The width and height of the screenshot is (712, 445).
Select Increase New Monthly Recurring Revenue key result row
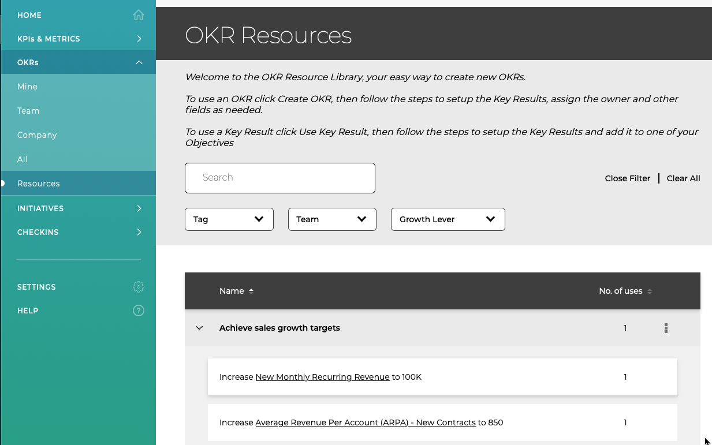coord(442,377)
